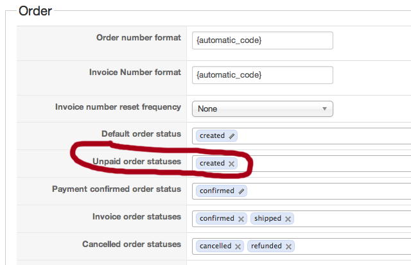Click the Order number format field
The width and height of the screenshot is (411, 265).
pos(262,40)
